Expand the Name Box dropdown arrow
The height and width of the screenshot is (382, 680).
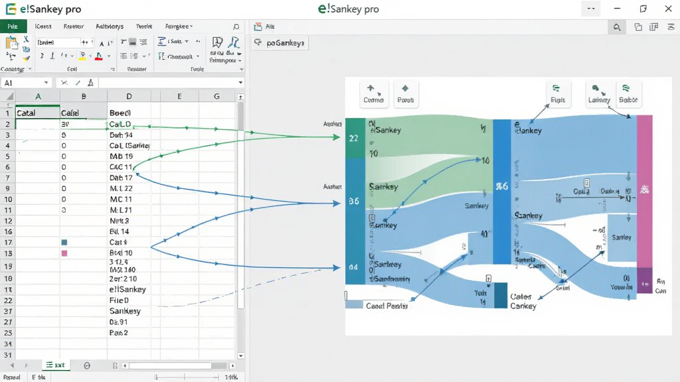point(46,83)
